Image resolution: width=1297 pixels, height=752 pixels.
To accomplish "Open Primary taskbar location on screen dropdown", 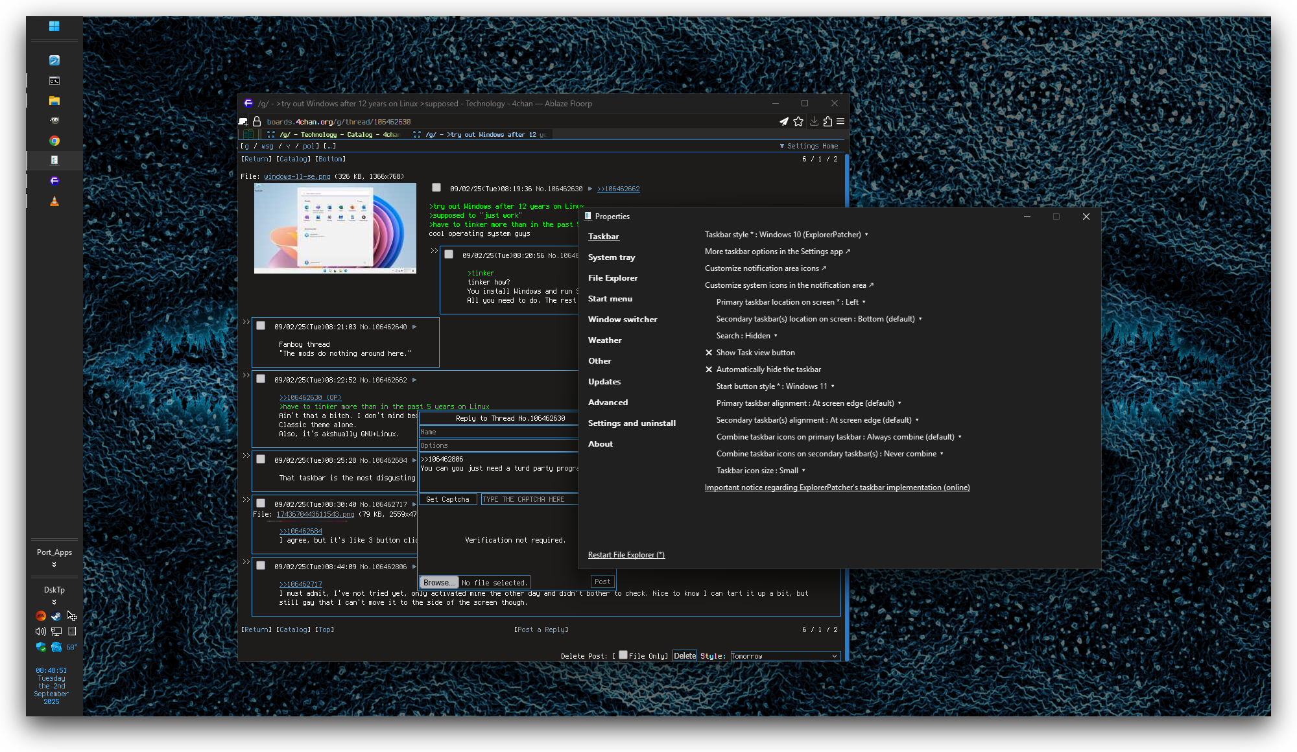I will (791, 302).
